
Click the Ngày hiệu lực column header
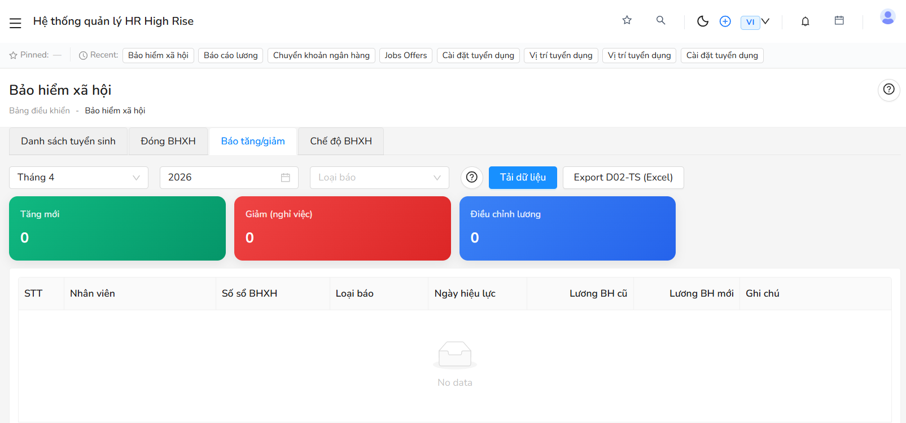(478, 293)
